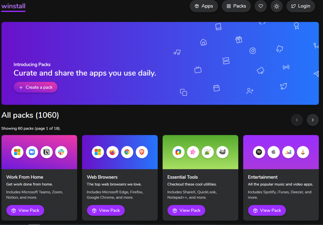Viewport: 323px width, 225px height.
Task: Open the Packs menu item
Action: tap(236, 6)
